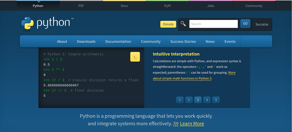Click the magnifying glass search icon
Viewport: 292px width, 132px height.
tap(183, 24)
